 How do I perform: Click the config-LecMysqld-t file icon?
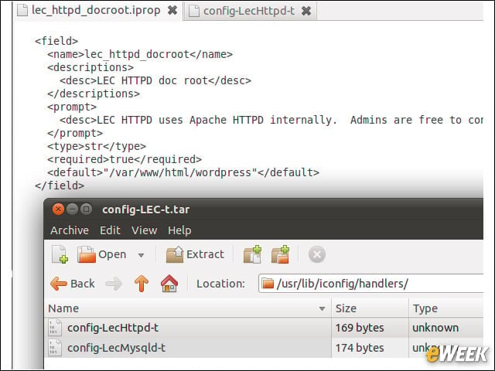55,348
